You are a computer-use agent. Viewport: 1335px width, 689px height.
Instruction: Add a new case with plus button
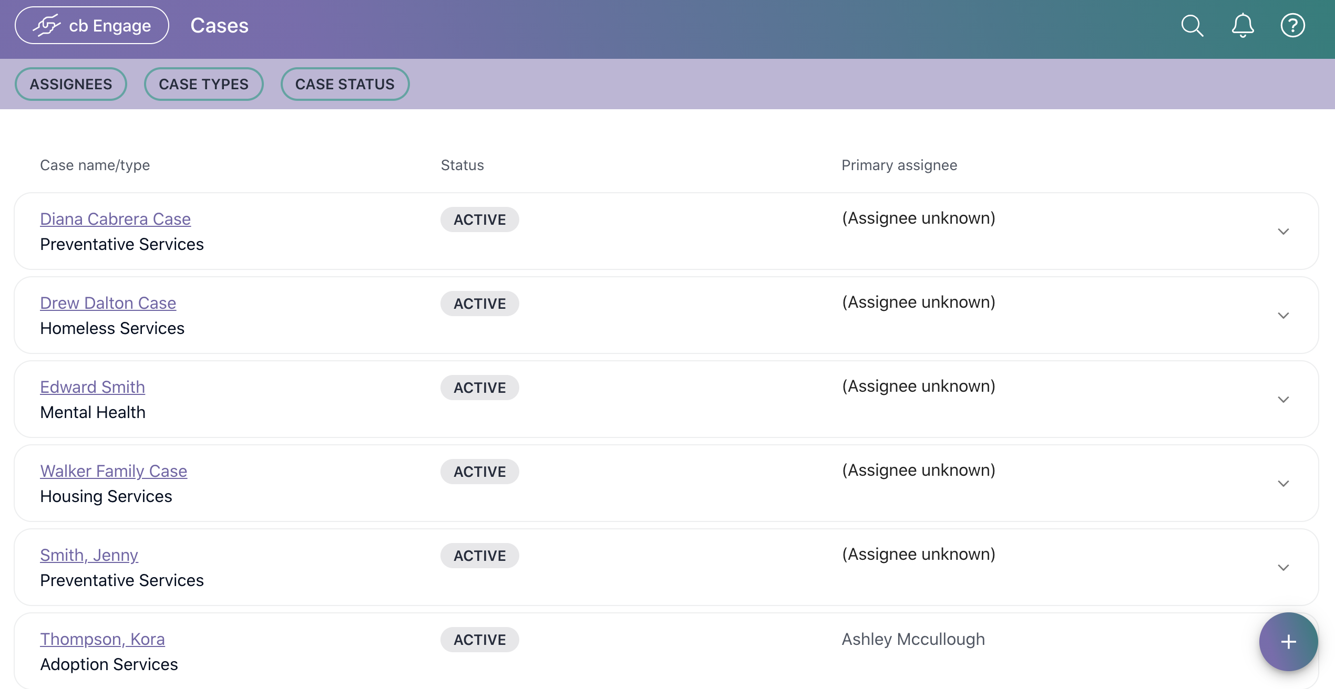(1288, 641)
